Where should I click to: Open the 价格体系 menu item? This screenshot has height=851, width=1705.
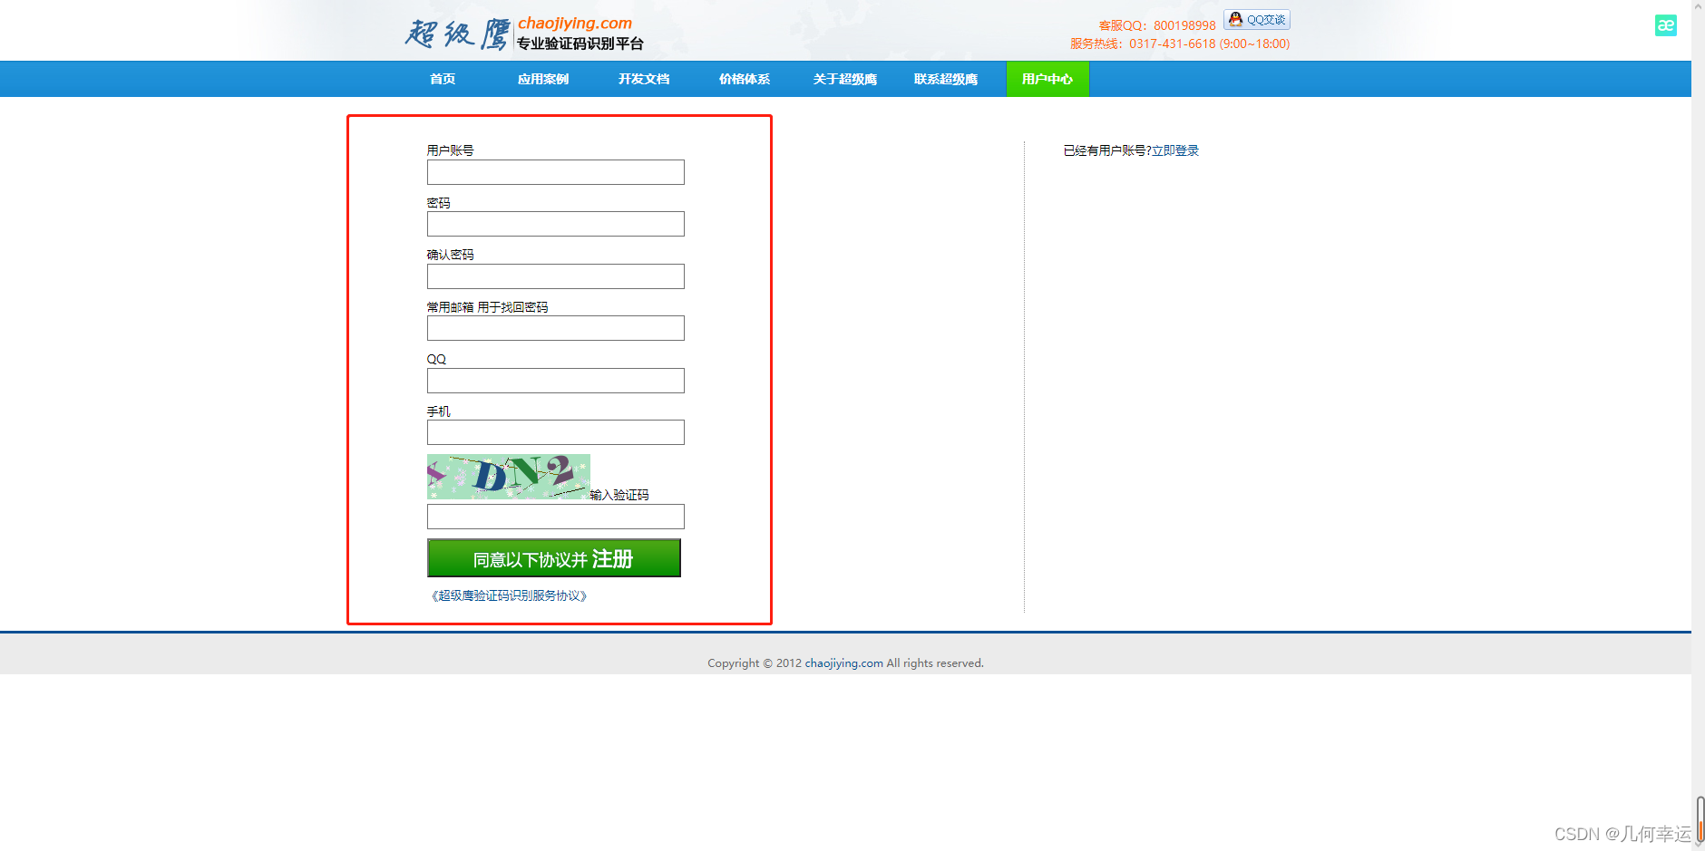tap(745, 79)
